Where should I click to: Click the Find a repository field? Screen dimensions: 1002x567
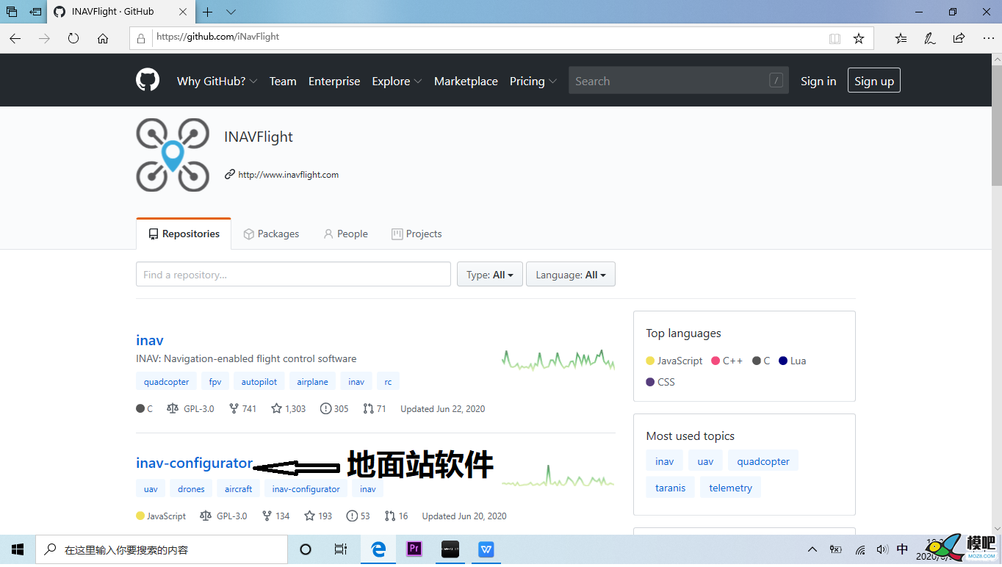(x=293, y=275)
